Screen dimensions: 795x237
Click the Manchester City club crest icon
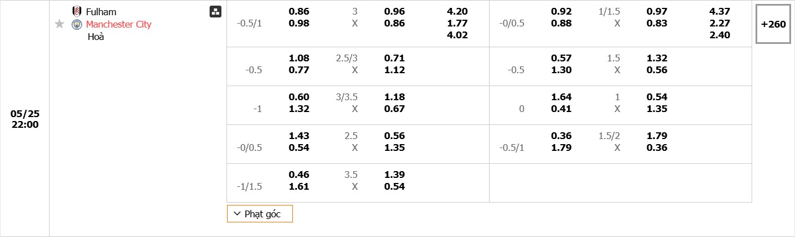point(77,24)
